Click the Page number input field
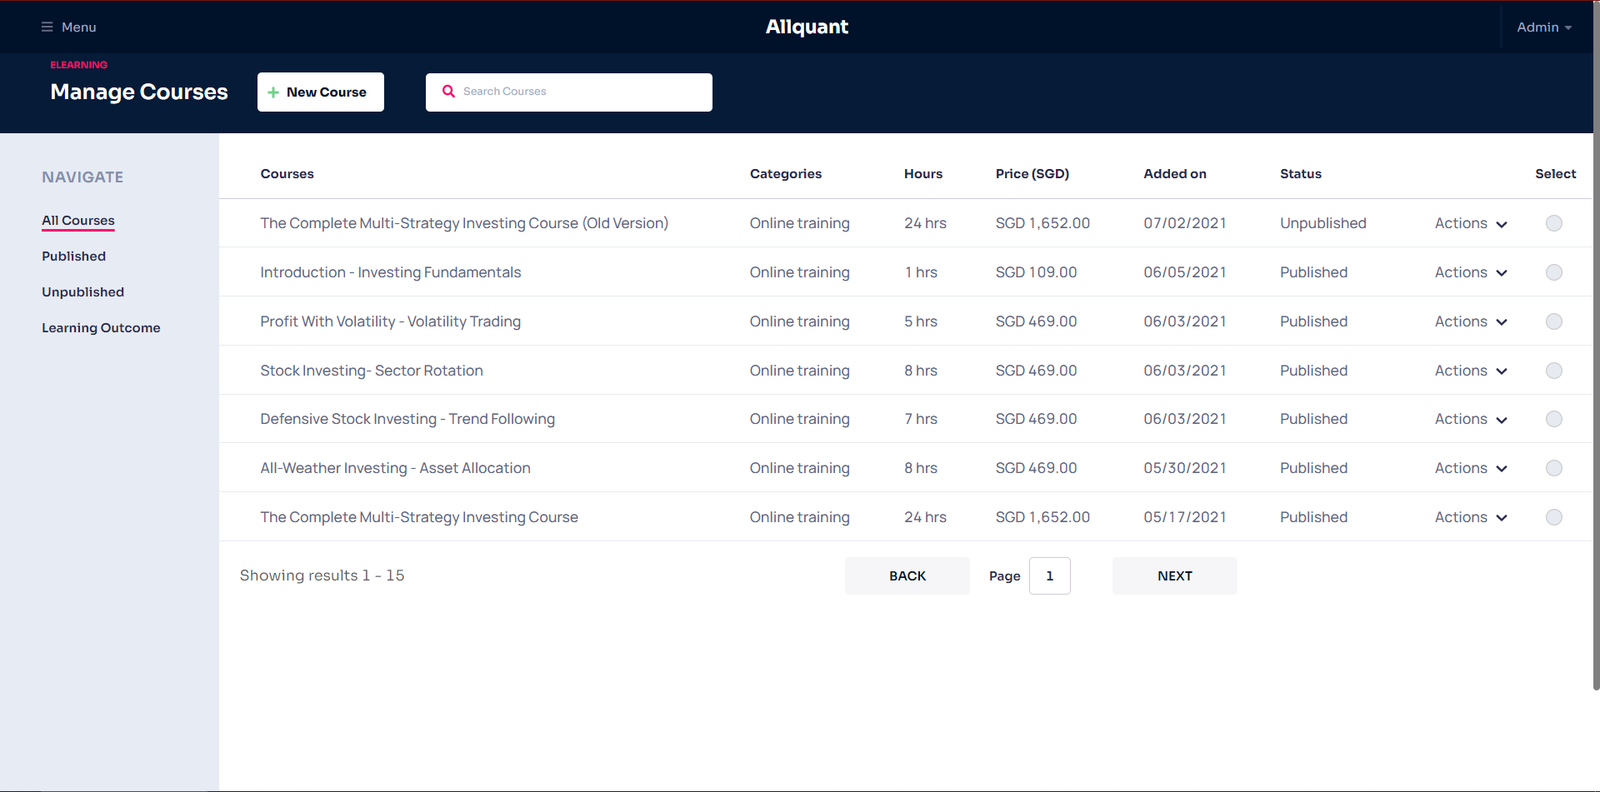 click(1050, 576)
